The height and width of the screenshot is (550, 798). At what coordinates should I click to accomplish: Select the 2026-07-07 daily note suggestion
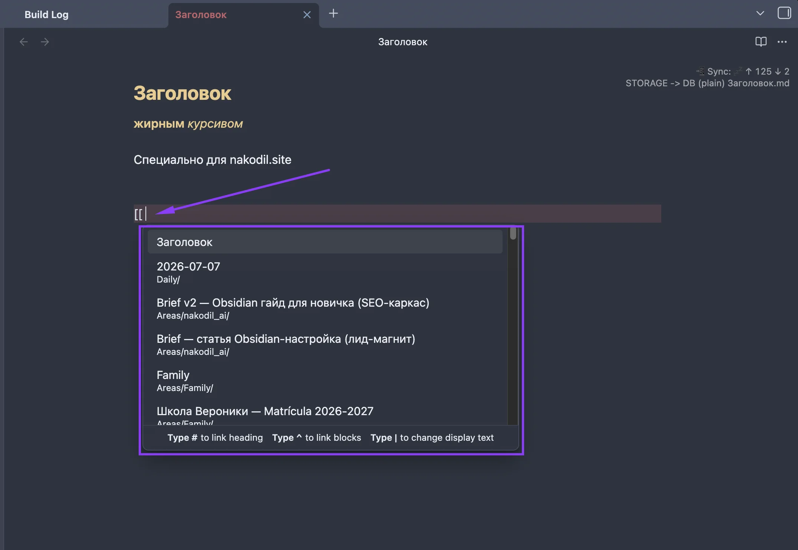tap(325, 272)
